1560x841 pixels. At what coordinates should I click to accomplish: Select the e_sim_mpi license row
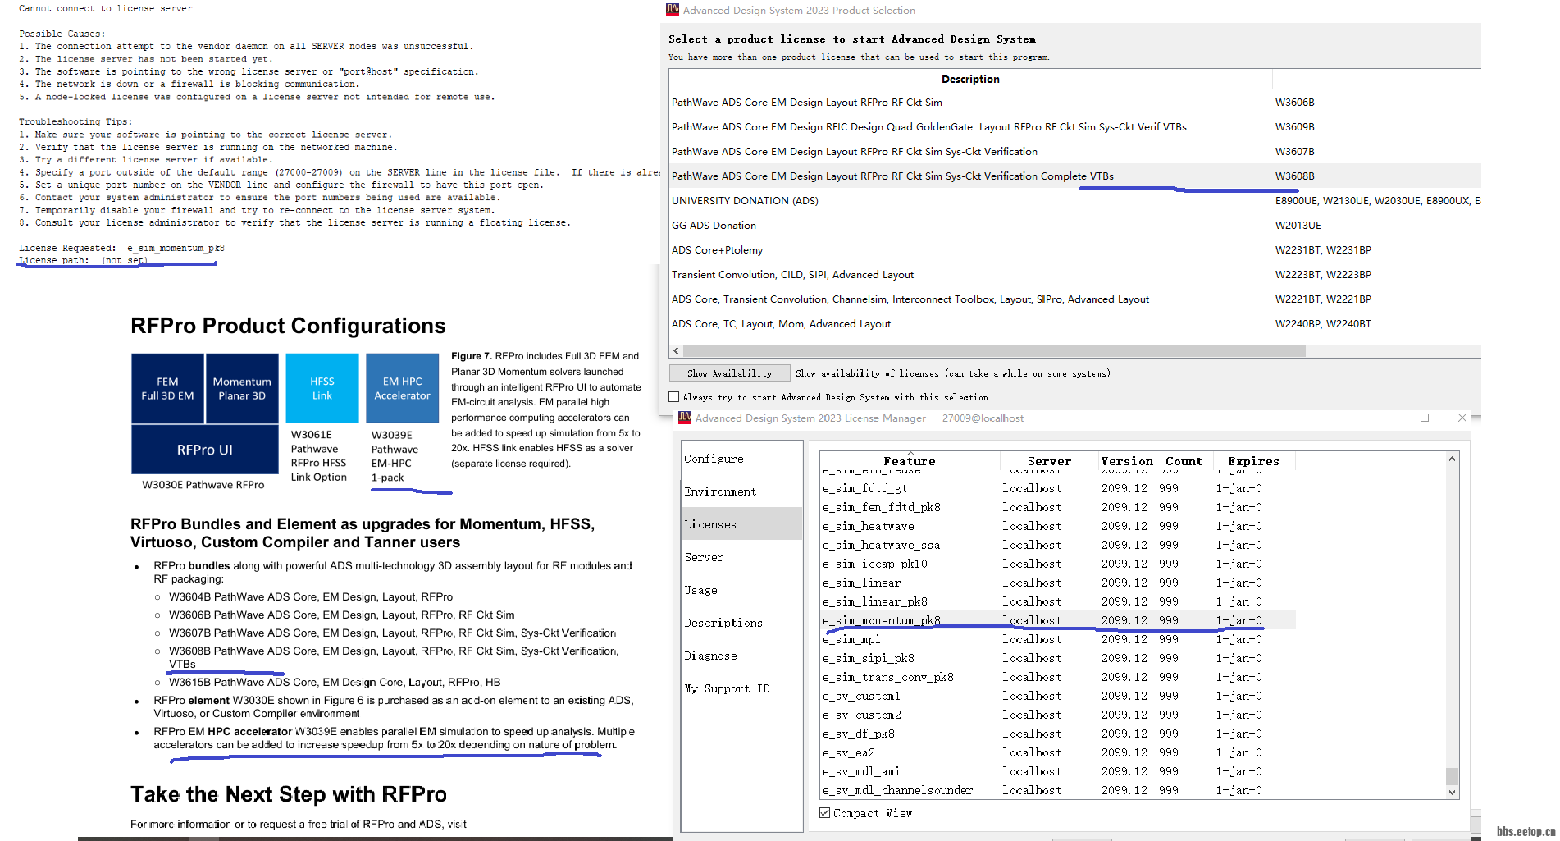(1058, 639)
